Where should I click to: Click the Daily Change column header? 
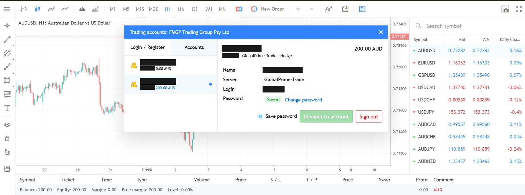510,40
